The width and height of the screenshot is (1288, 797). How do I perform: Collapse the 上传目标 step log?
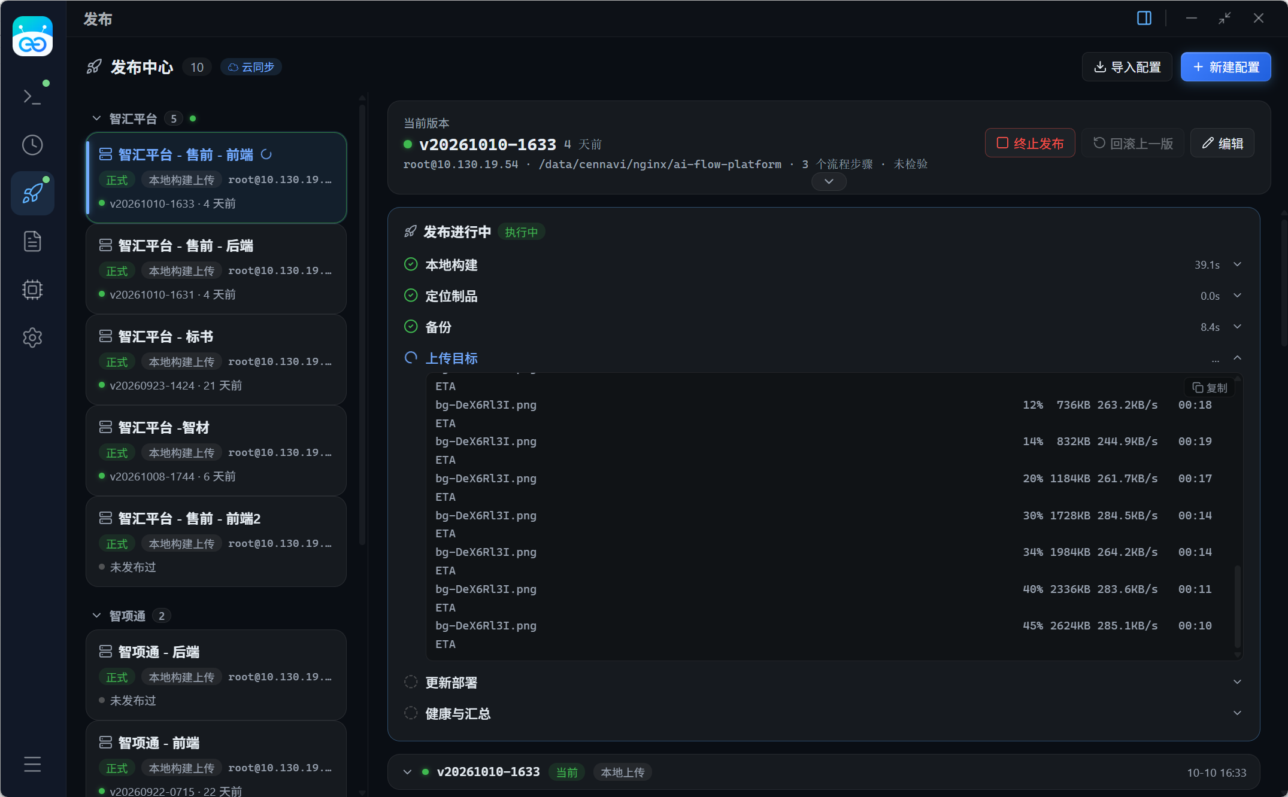[1237, 358]
